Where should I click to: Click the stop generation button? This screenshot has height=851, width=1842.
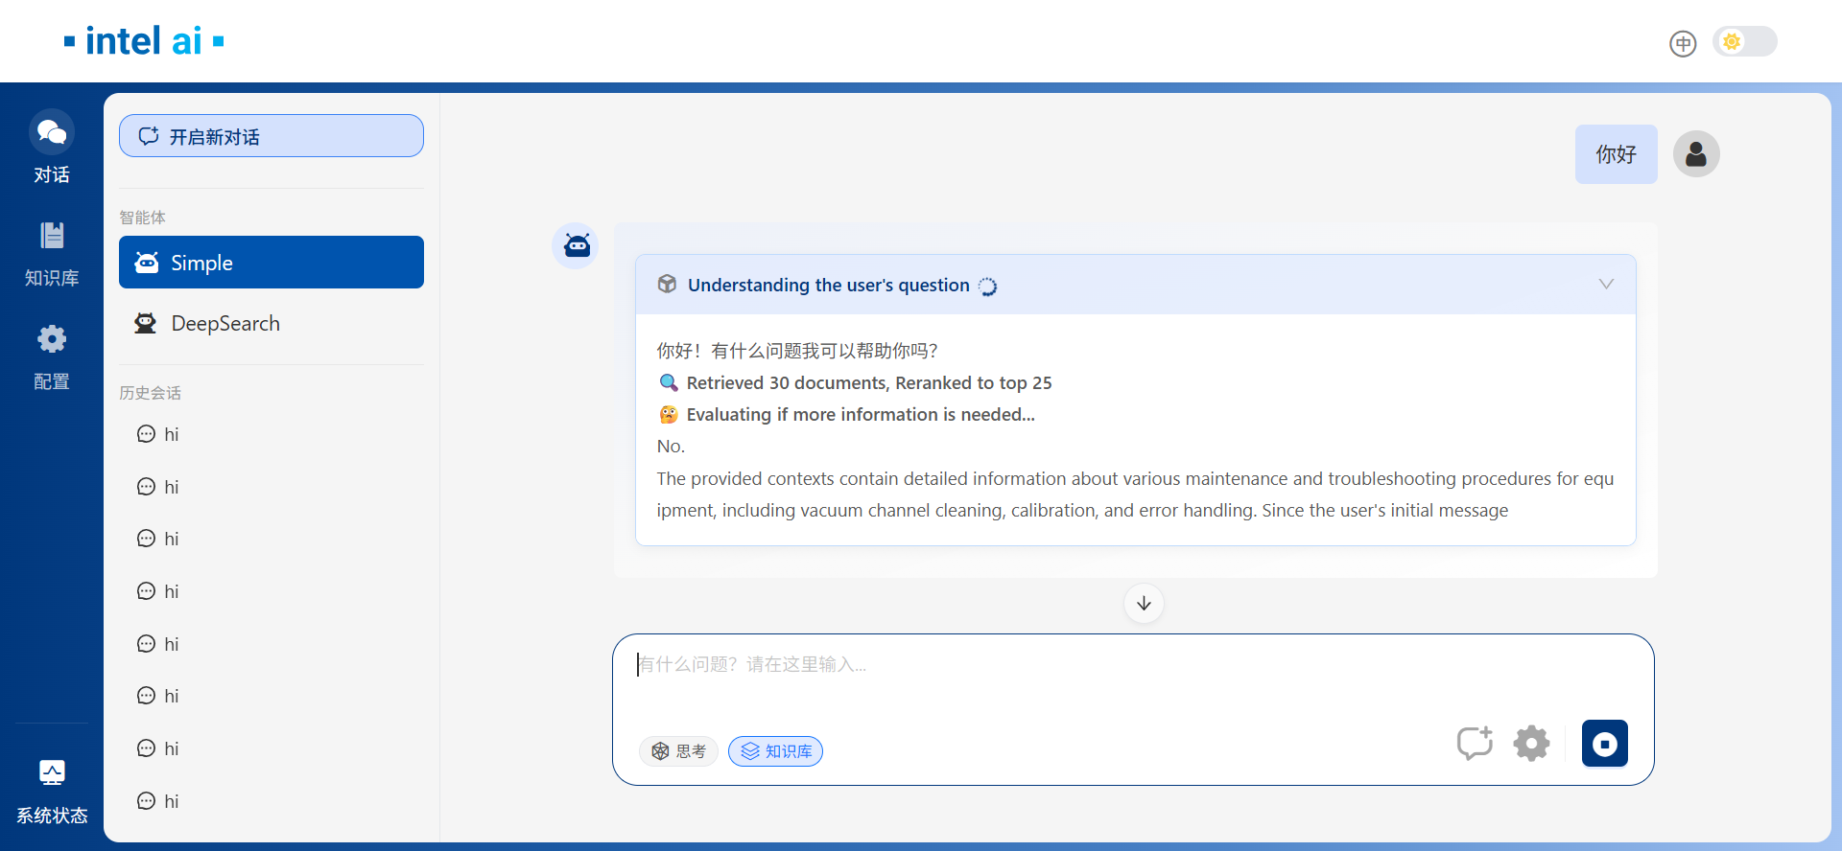(1604, 744)
